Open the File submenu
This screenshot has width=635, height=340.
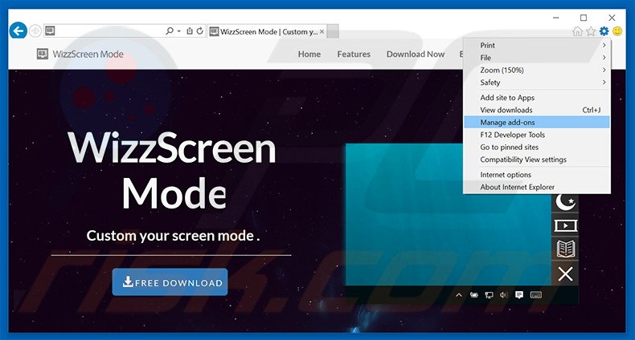pos(537,58)
